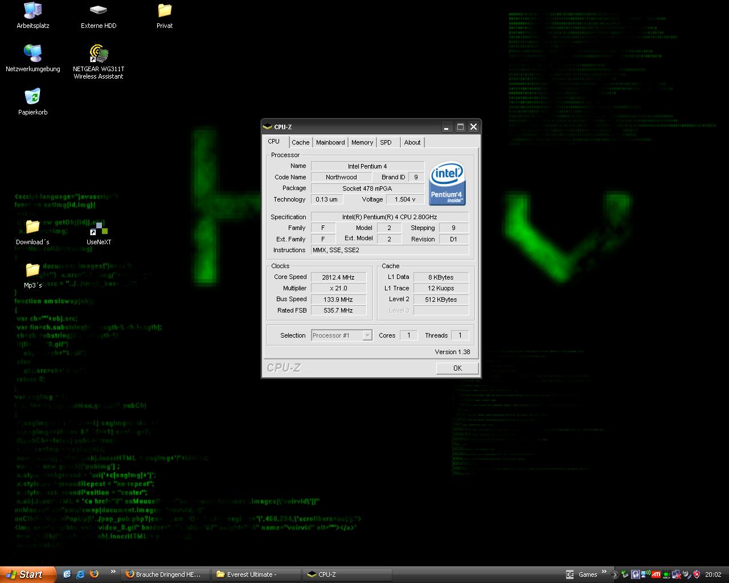Switch to the Memory tab
Screen dimensions: 729x583
pos(362,142)
